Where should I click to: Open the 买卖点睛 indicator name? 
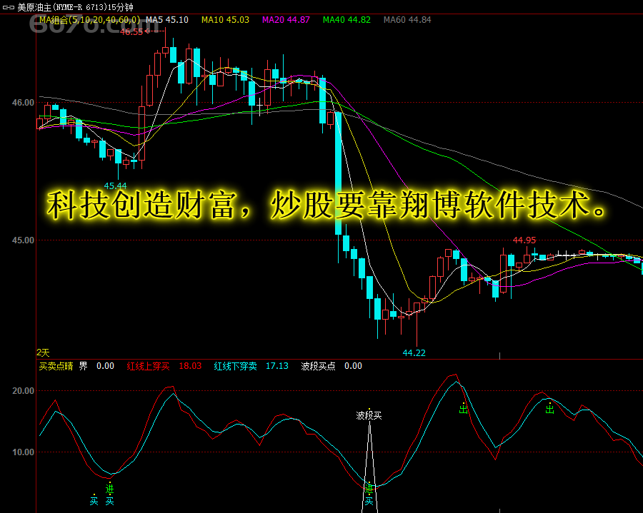pyautogui.click(x=56, y=366)
